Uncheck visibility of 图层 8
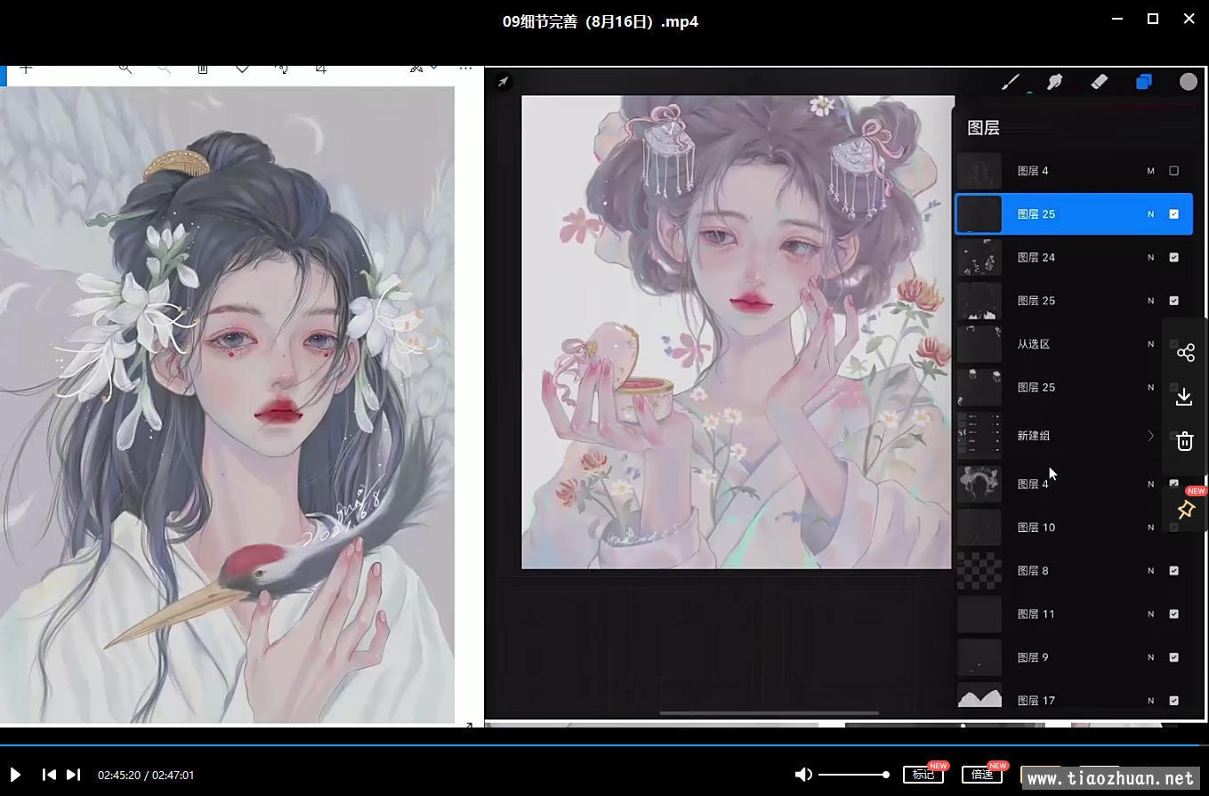The width and height of the screenshot is (1209, 796). [1173, 571]
